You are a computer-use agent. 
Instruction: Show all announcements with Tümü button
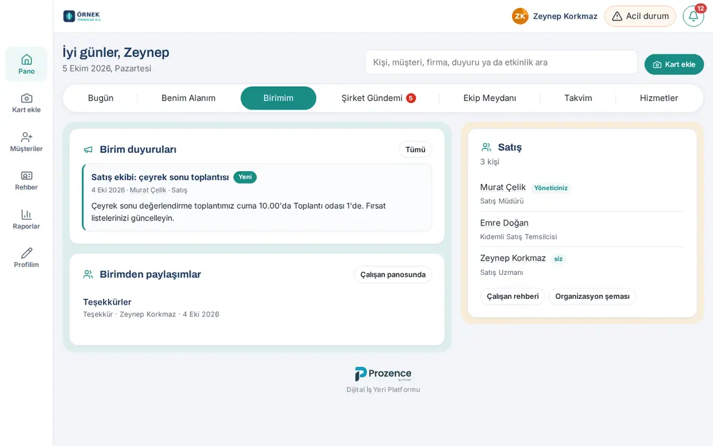415,150
